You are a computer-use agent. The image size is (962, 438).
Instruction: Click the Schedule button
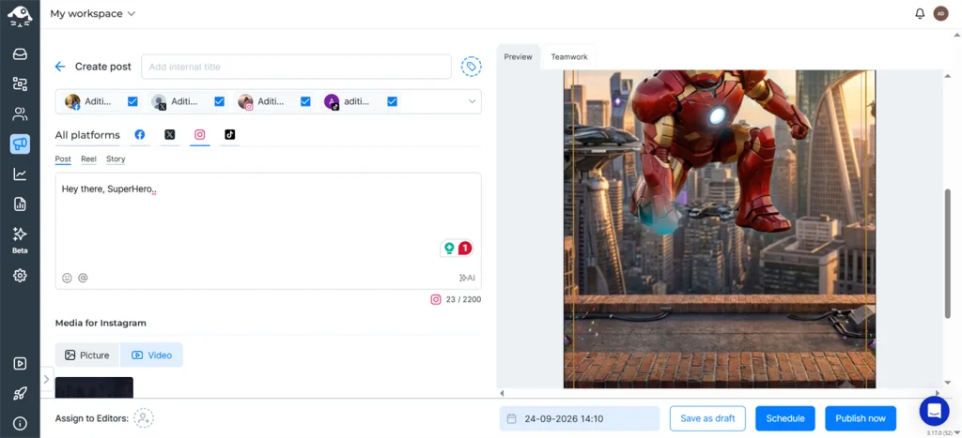coord(785,418)
